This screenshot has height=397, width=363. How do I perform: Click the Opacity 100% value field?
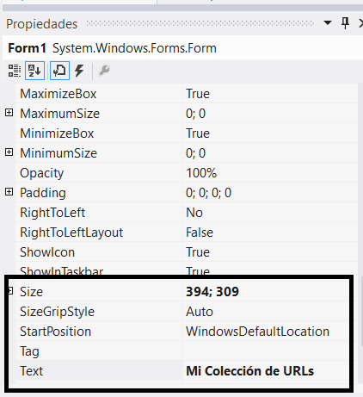tap(270, 173)
